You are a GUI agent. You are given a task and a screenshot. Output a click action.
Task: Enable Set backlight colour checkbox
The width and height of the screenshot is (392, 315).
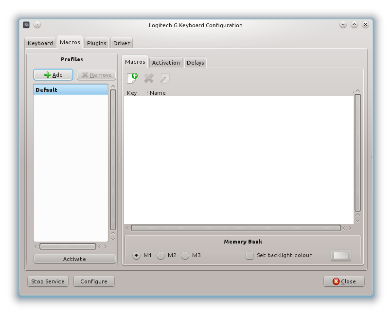pyautogui.click(x=249, y=255)
